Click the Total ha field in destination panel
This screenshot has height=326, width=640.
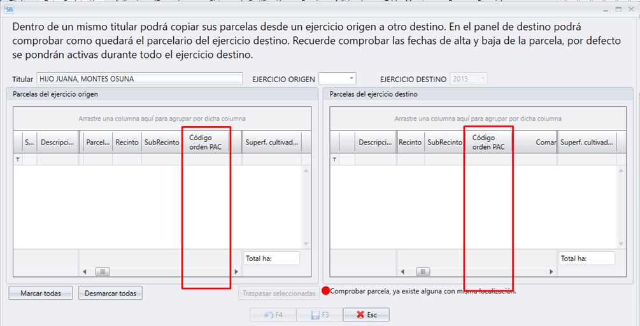(x=587, y=259)
